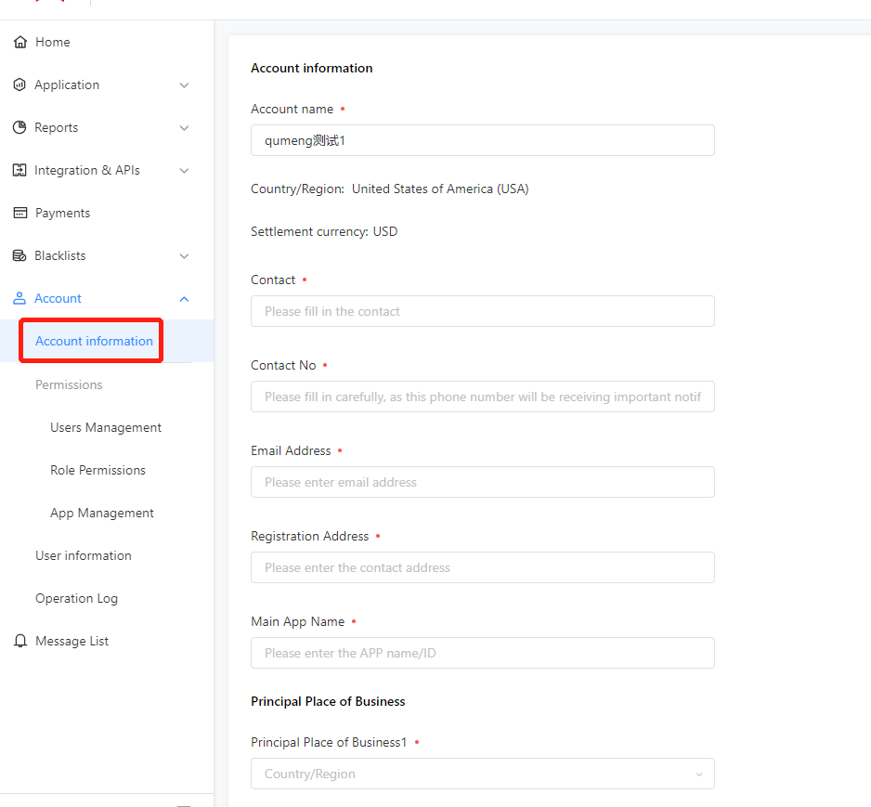
Task: Open the Country/Region dropdown
Action: pyautogui.click(x=483, y=774)
